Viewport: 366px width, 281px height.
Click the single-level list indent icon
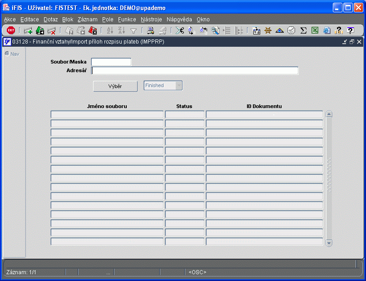[227, 30]
